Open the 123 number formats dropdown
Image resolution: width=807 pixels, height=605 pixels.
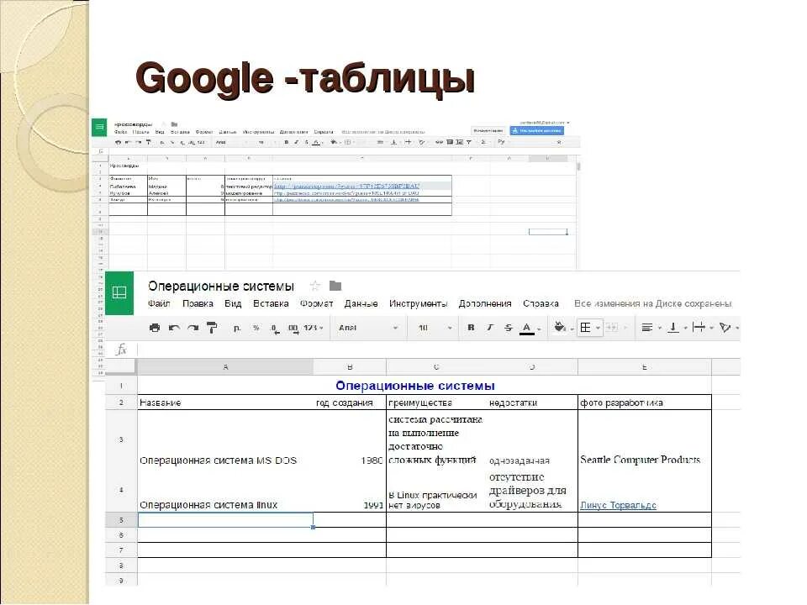point(313,328)
